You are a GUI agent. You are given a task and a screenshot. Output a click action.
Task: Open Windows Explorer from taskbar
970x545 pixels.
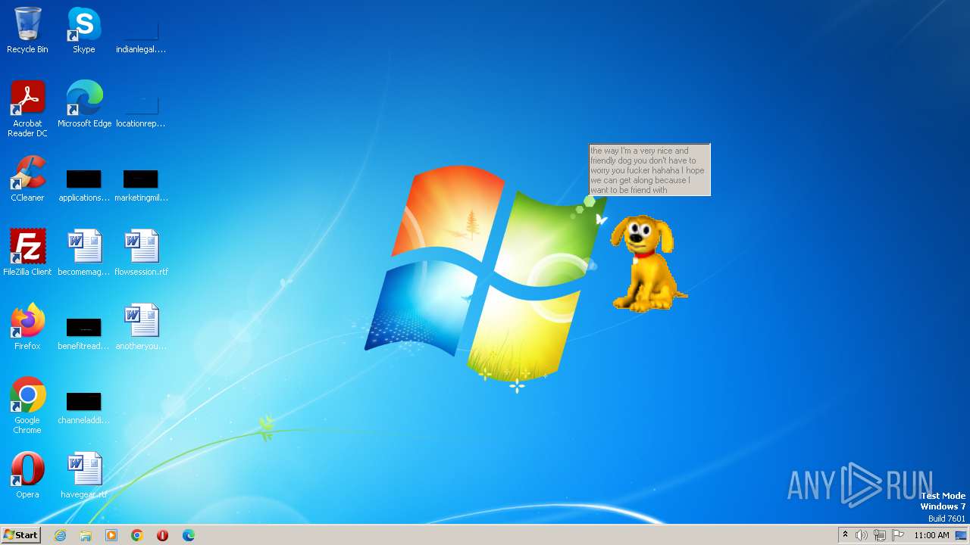[x=86, y=535]
